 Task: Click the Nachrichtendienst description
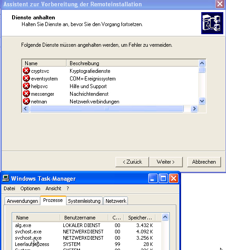point(89,94)
